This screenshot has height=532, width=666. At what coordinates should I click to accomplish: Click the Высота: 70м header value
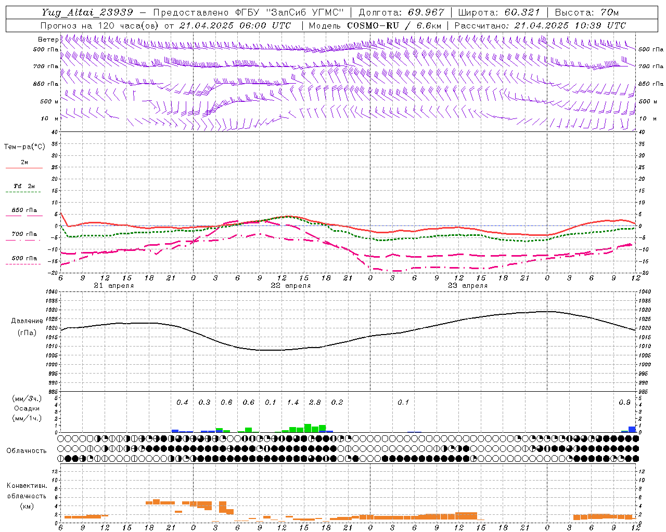[x=587, y=12]
